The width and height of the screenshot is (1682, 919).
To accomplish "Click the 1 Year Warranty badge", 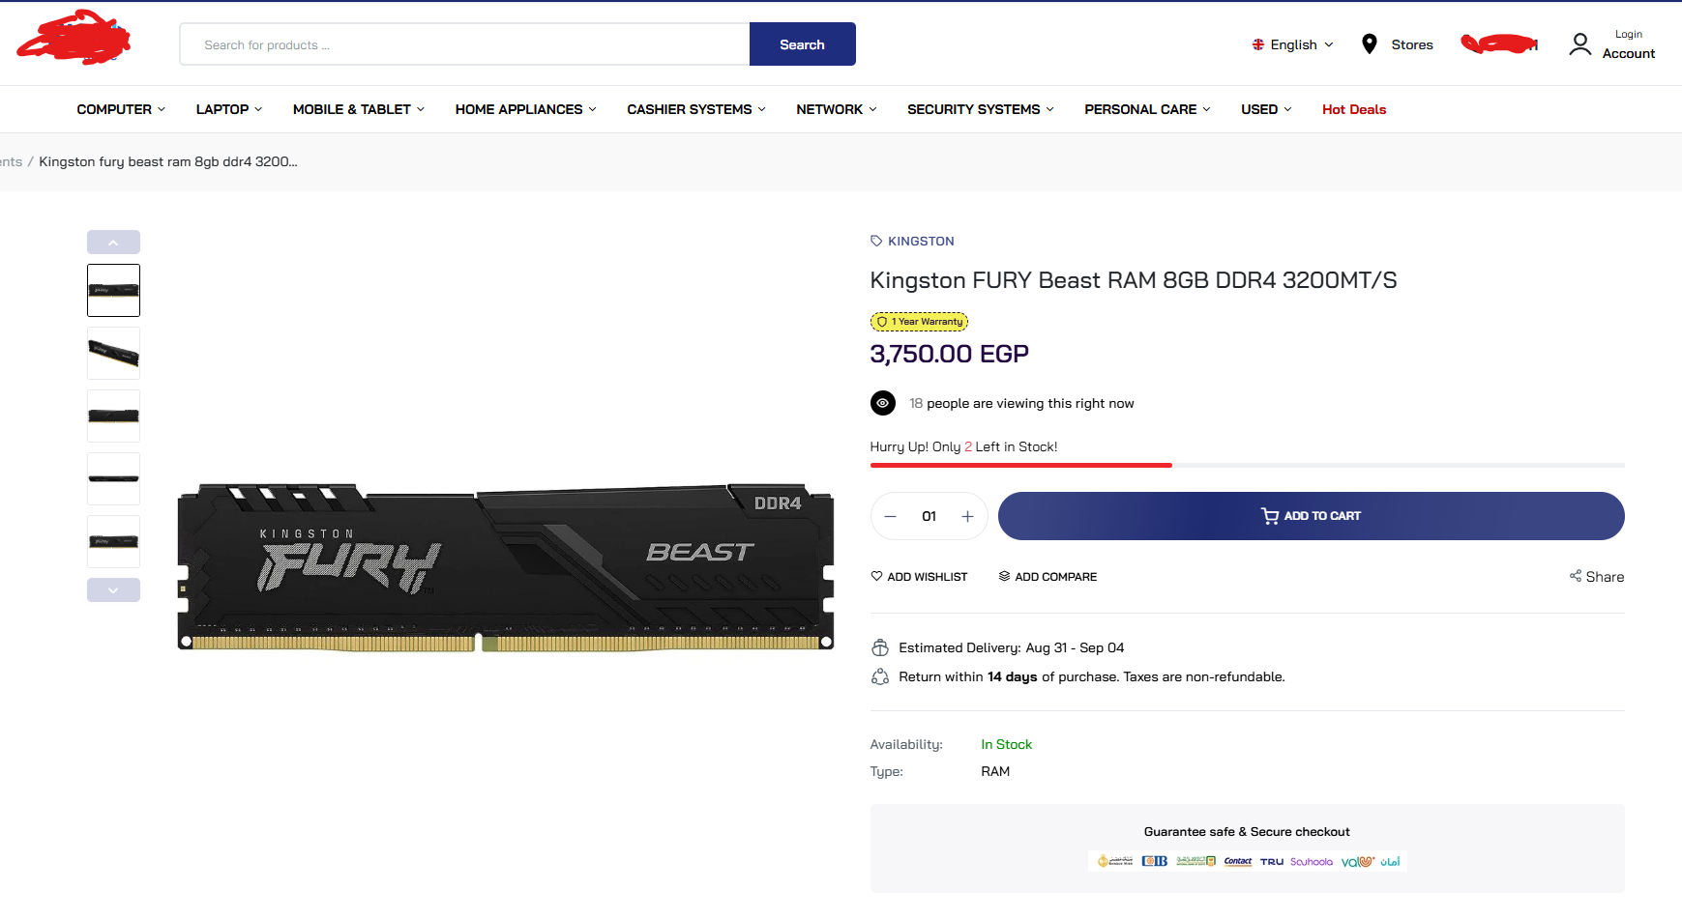I will (919, 322).
